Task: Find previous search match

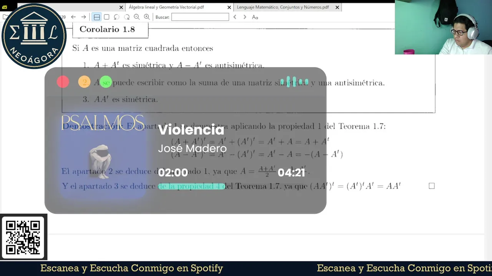Action: tap(235, 17)
